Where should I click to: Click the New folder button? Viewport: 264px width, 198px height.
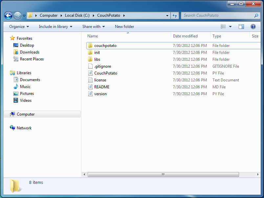point(124,27)
